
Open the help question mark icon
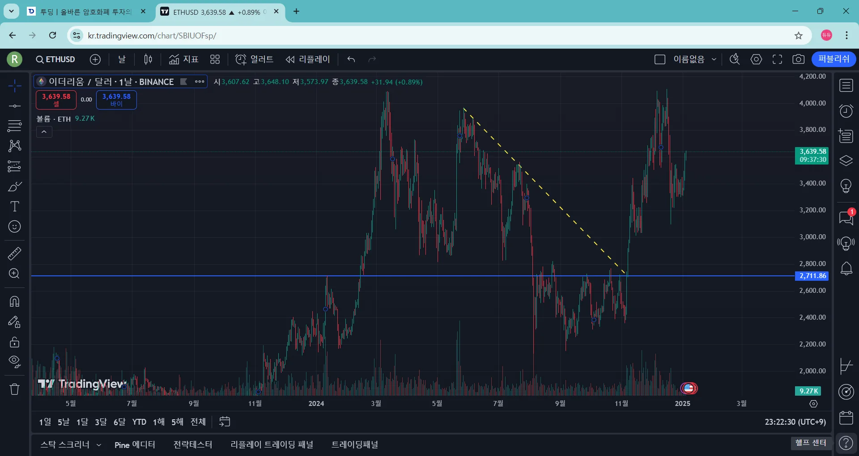(846, 443)
